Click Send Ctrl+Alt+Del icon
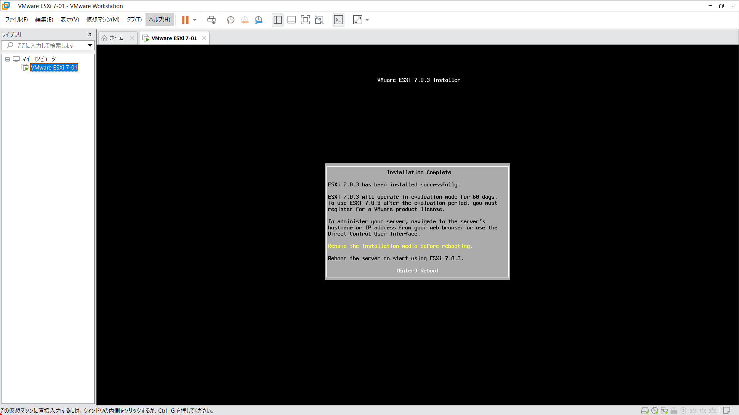739x415 pixels. (211, 20)
